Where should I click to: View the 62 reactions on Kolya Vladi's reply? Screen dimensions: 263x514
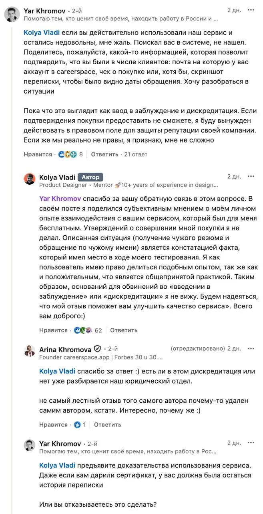pyautogui.click(x=88, y=330)
